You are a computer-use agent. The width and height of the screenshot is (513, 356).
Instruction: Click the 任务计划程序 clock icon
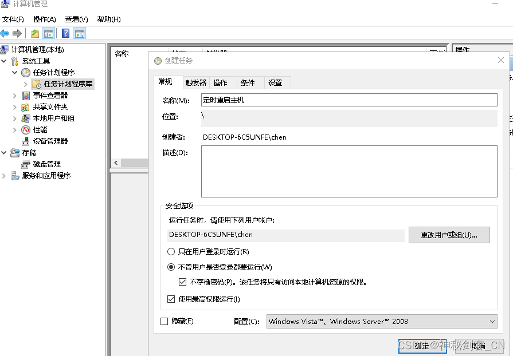[26, 73]
